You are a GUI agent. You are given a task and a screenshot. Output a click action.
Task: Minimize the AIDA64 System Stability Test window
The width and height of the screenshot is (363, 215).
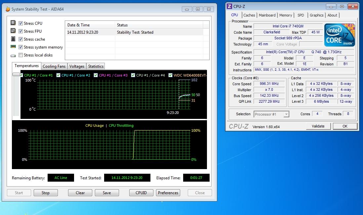(x=187, y=9)
